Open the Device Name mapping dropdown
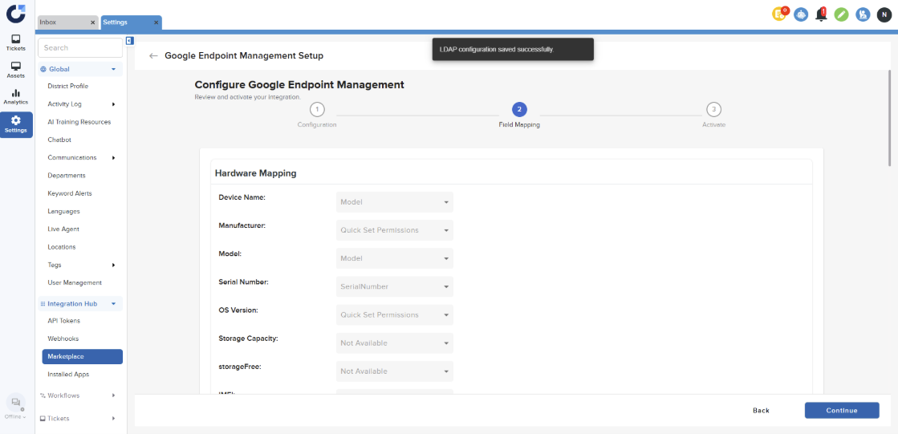 click(x=394, y=202)
